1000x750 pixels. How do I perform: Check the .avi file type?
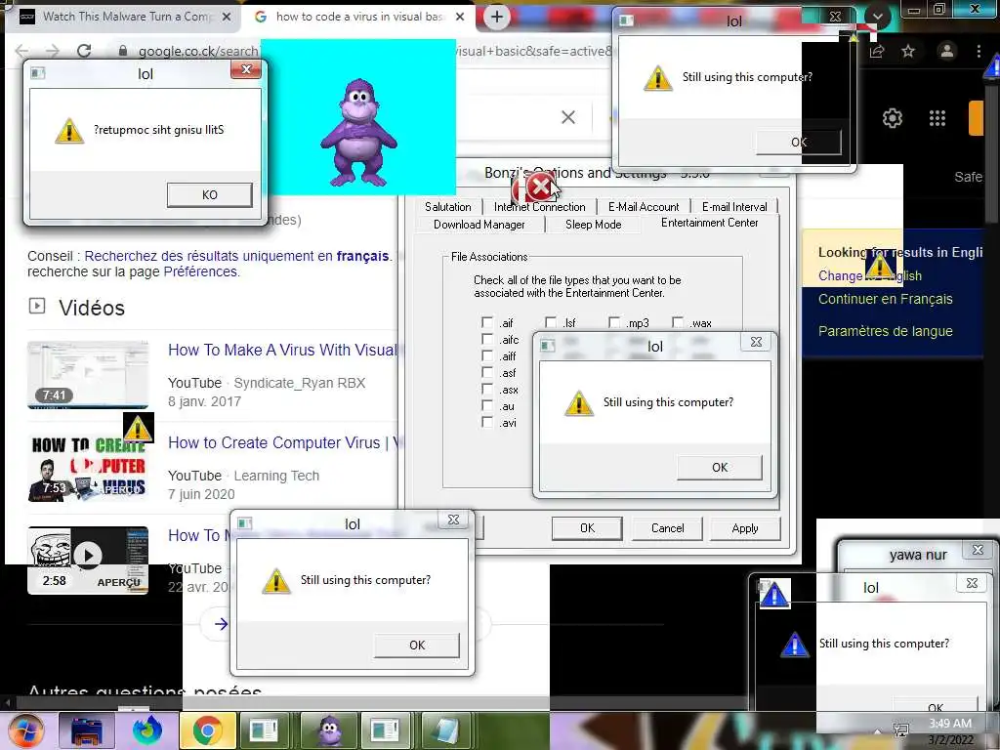point(487,422)
